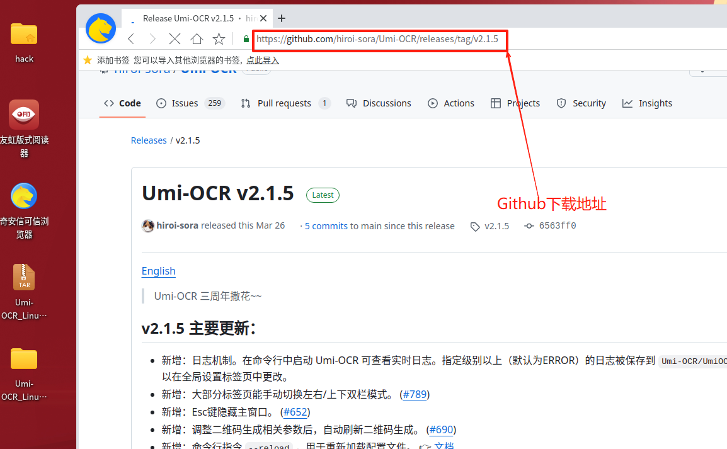The height and width of the screenshot is (449, 727).
Task: Click the Releases breadcrumb link
Action: [x=149, y=140]
